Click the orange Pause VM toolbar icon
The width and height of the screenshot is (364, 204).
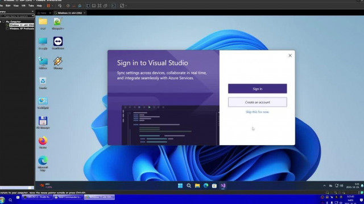click(x=48, y=6)
